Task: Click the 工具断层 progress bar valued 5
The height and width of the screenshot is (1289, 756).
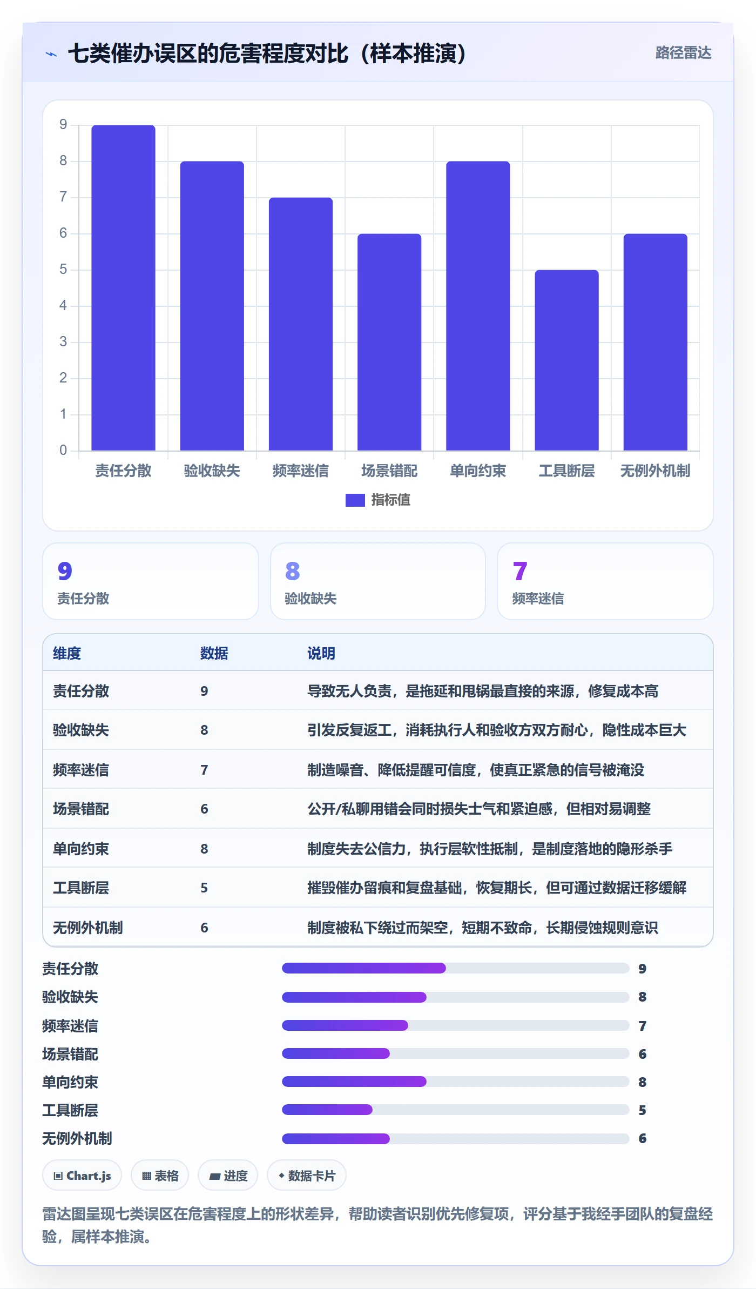Action: click(456, 1110)
